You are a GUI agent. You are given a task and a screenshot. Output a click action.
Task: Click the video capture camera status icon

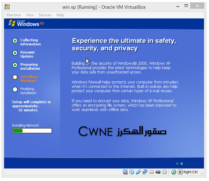point(158,172)
